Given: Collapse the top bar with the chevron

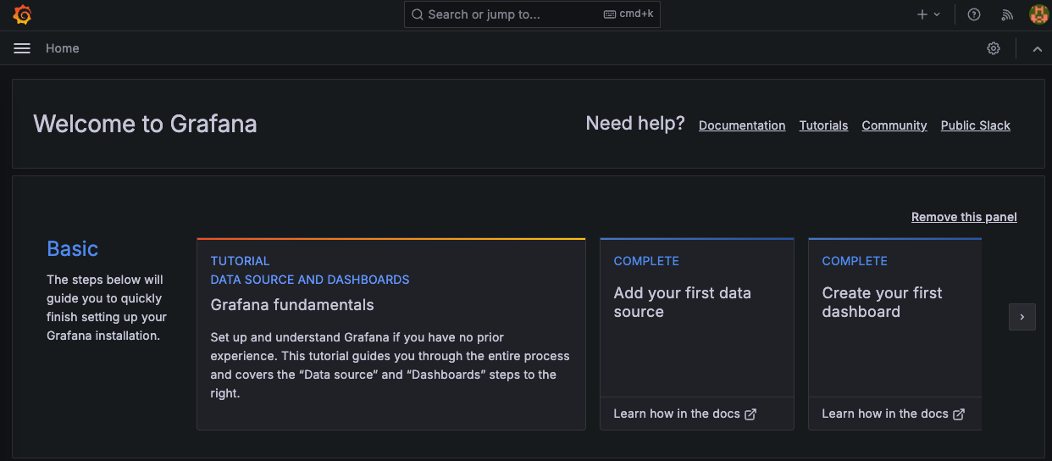Looking at the screenshot, I should tap(1037, 48).
